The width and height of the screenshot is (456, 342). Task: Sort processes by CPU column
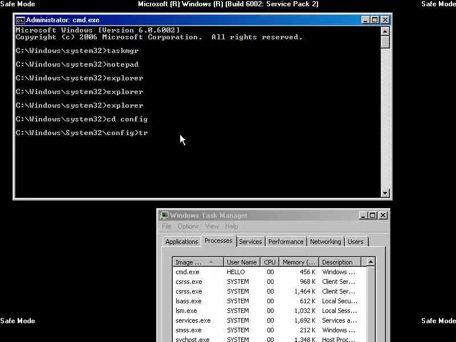coord(270,262)
